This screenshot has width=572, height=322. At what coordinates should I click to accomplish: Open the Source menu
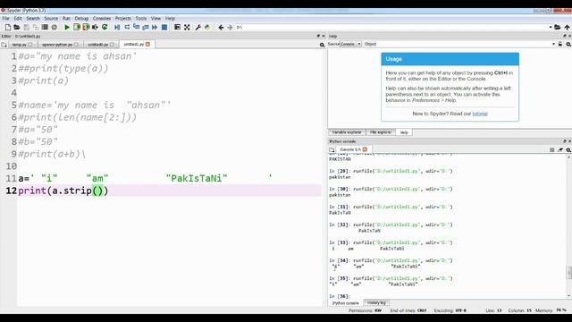pos(51,18)
